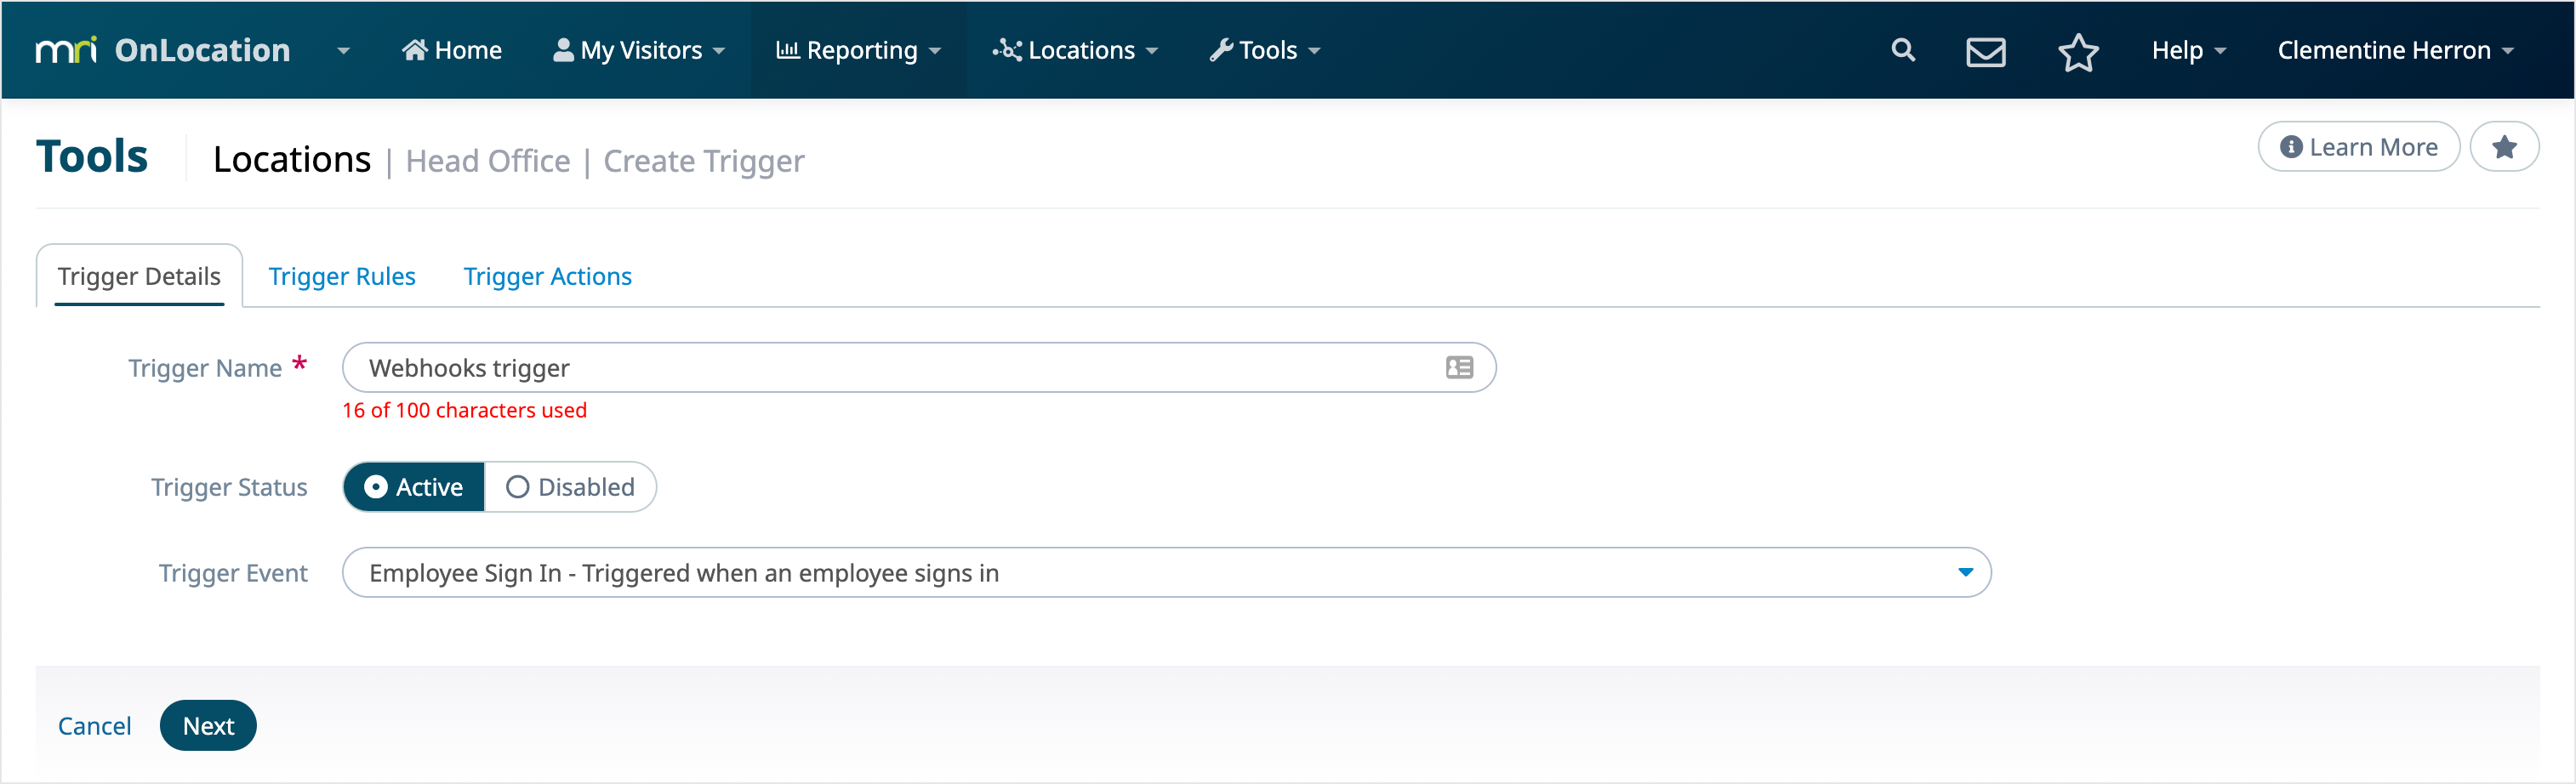Screen dimensions: 2576x784
Task: Switch to the Trigger Rules tab
Action: (x=342, y=276)
